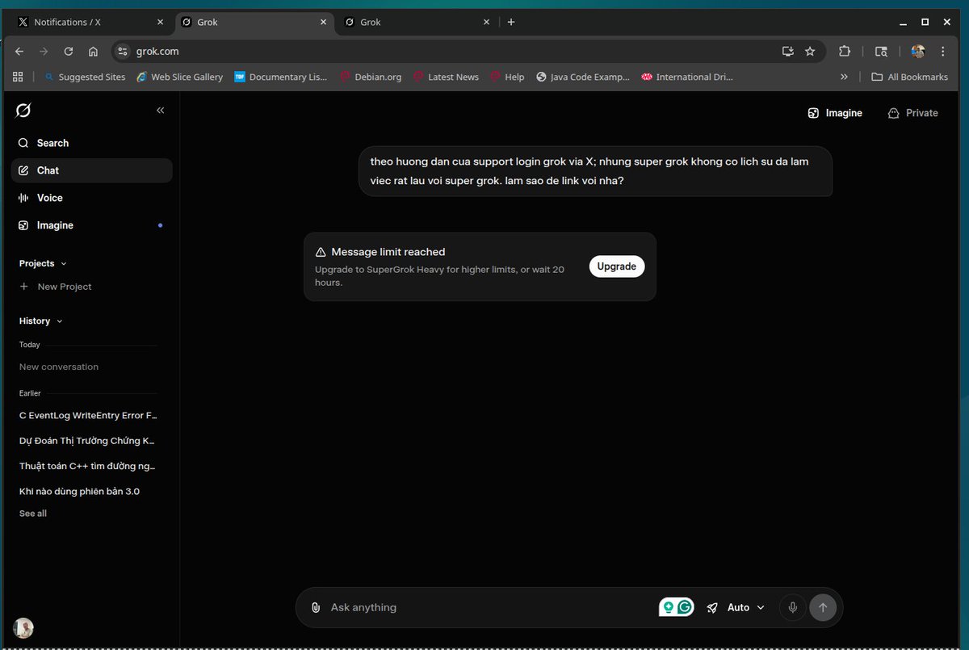Open Documentary Lis... bookmark
Viewport: 969px width, 650px height.
click(281, 77)
